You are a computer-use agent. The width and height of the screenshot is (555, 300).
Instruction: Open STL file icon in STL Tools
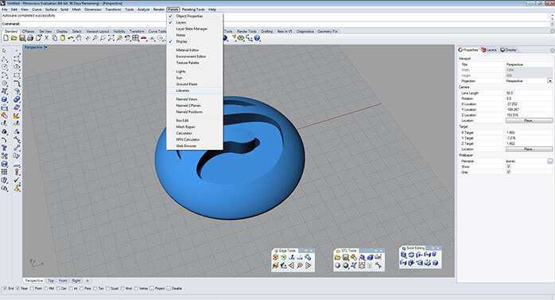point(338,258)
